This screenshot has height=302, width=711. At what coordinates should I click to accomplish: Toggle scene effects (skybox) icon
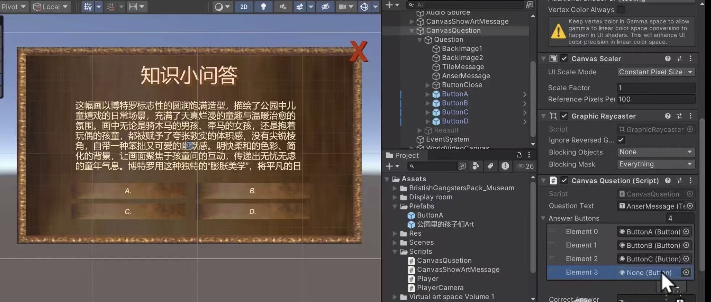click(x=299, y=7)
